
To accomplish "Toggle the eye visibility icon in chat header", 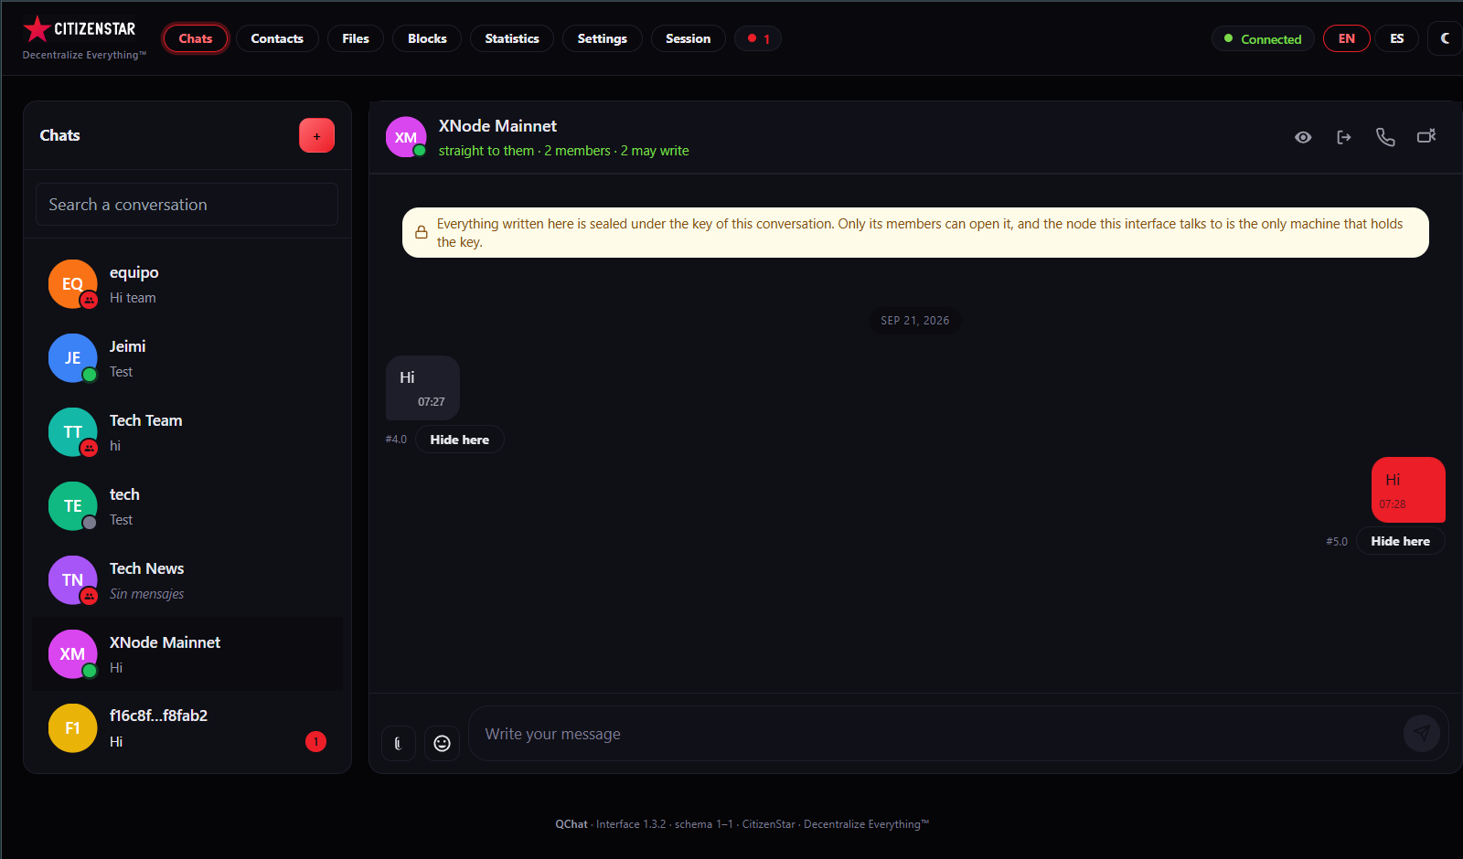I will coord(1303,137).
